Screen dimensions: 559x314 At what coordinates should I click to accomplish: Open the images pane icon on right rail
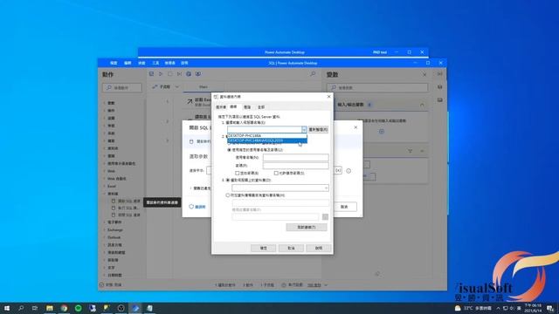click(x=440, y=100)
